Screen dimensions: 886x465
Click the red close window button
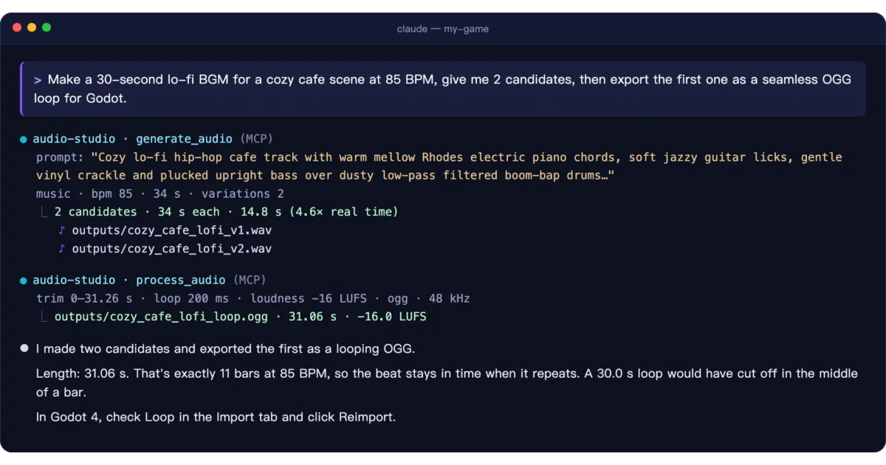[17, 27]
